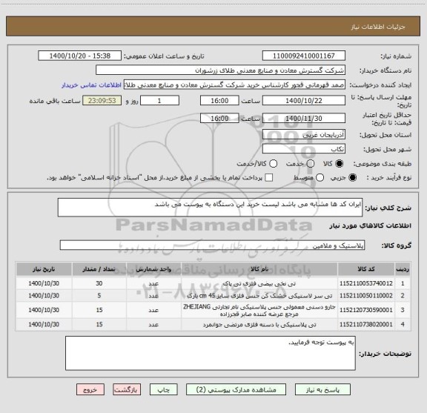Click the response deadline time 16:00 field
Viewport: 427px width, 413px height.
(x=219, y=101)
